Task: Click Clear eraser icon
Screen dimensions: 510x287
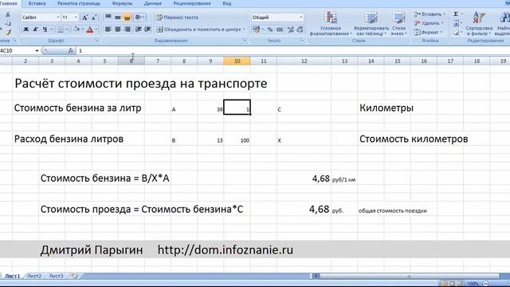Action: (x=457, y=33)
